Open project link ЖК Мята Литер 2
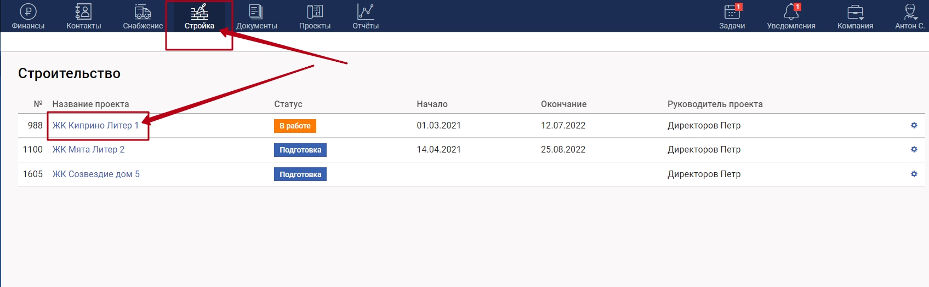 pyautogui.click(x=88, y=149)
